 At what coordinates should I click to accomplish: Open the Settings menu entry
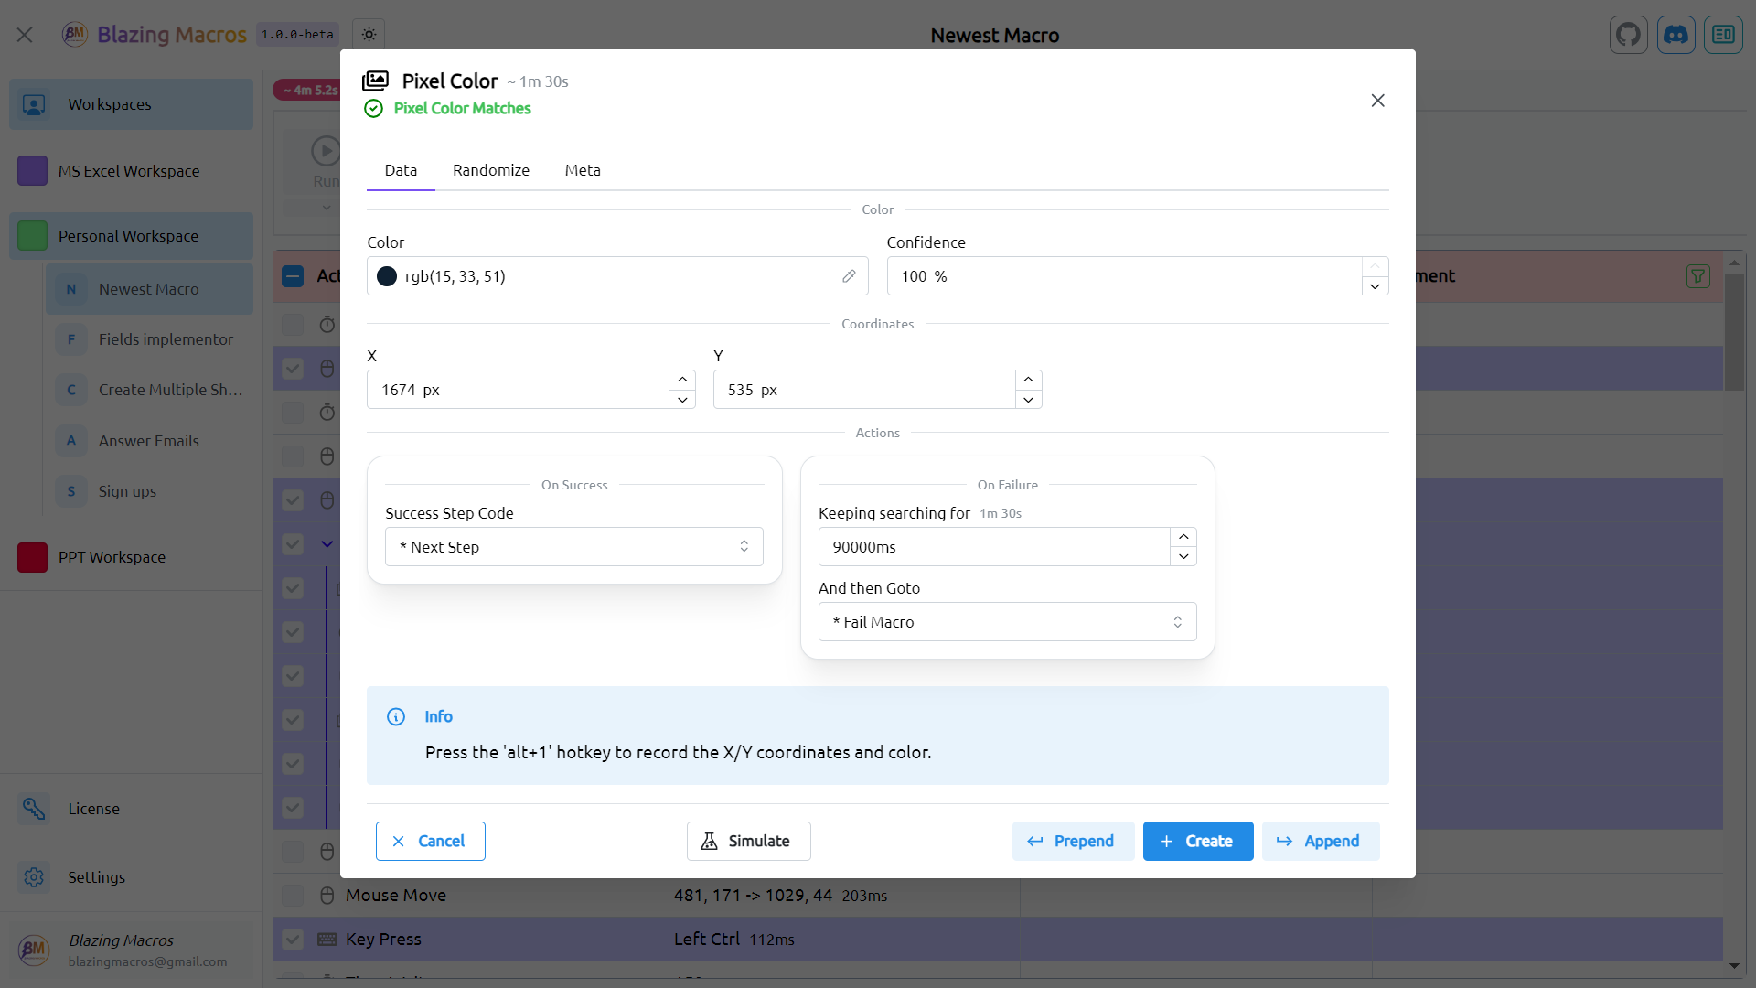tap(132, 877)
